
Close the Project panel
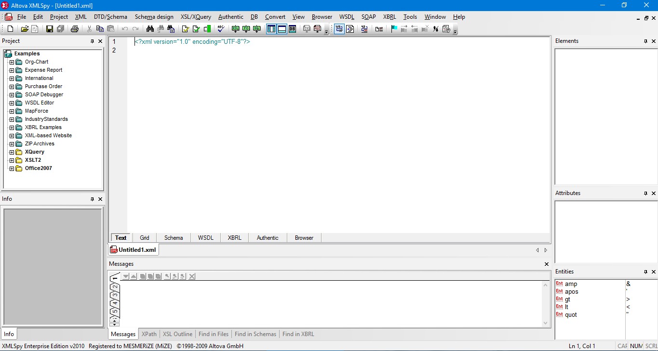(100, 41)
